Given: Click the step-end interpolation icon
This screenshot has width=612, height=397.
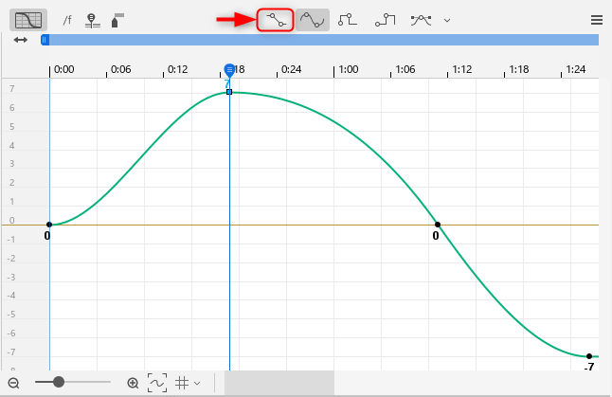Looking at the screenshot, I should click(385, 19).
